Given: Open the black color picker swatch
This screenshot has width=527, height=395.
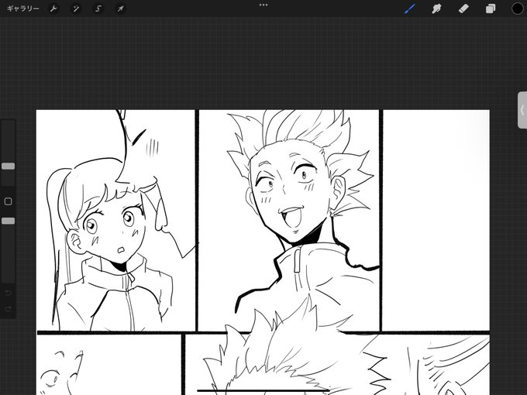Looking at the screenshot, I should point(517,9).
